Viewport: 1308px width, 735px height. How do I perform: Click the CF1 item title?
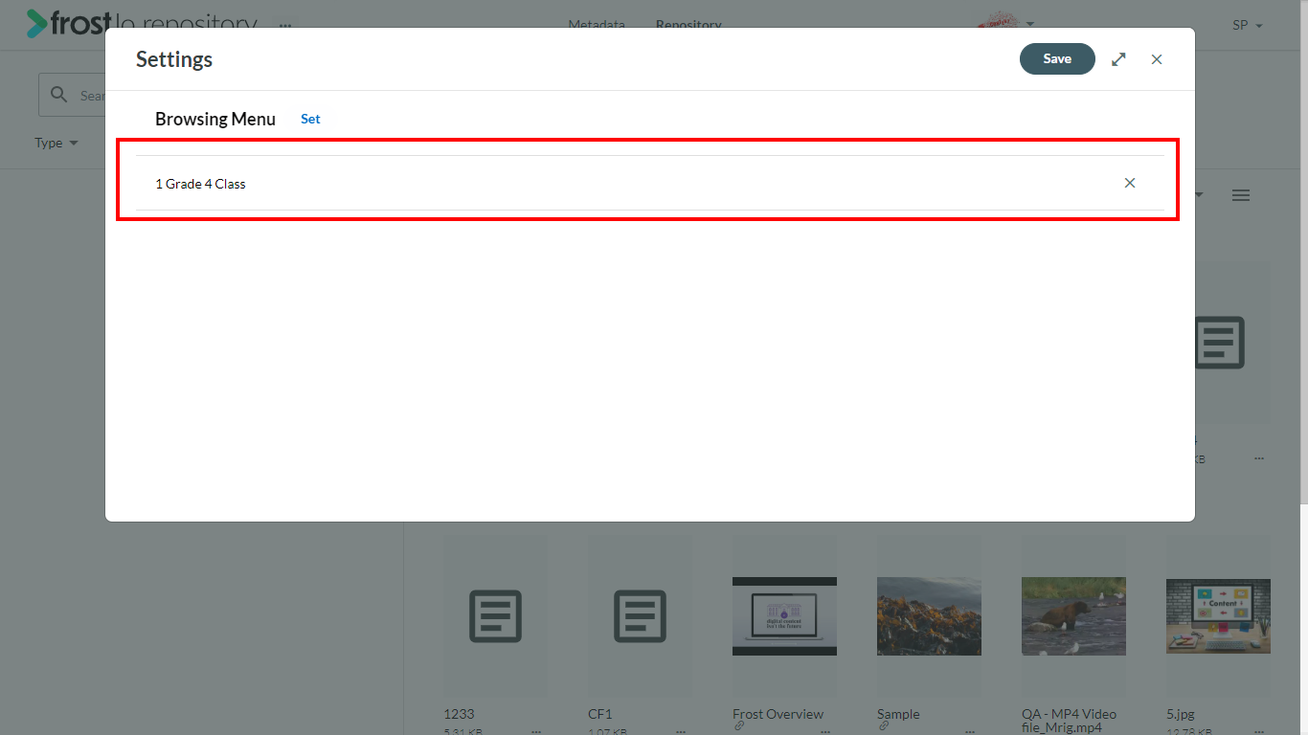point(600,714)
